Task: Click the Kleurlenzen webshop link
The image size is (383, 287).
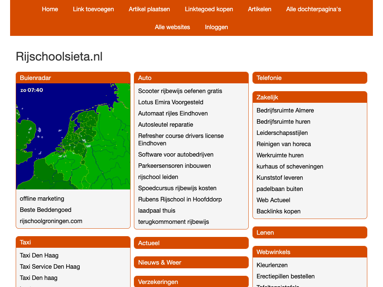Action: coord(272,265)
